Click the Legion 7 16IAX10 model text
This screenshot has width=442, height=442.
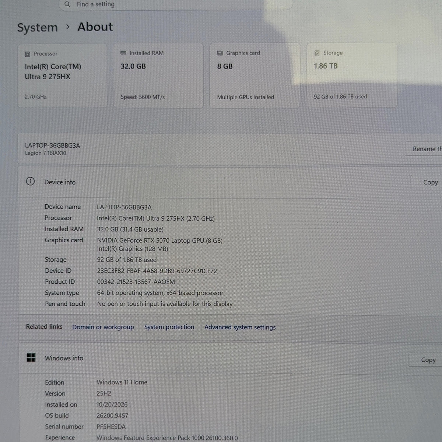[x=46, y=153]
